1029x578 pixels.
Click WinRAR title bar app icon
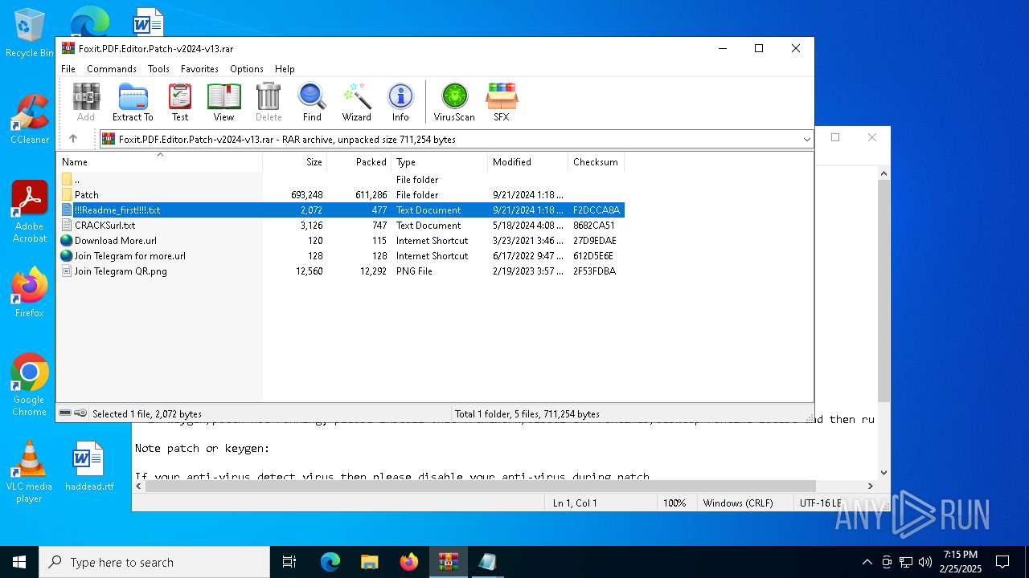pos(68,48)
